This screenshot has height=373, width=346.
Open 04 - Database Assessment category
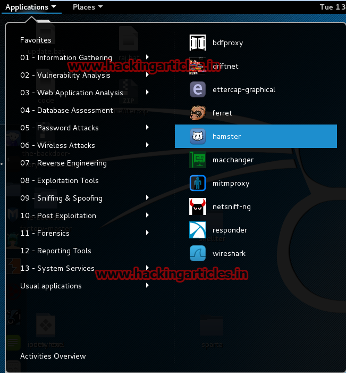[x=66, y=110]
